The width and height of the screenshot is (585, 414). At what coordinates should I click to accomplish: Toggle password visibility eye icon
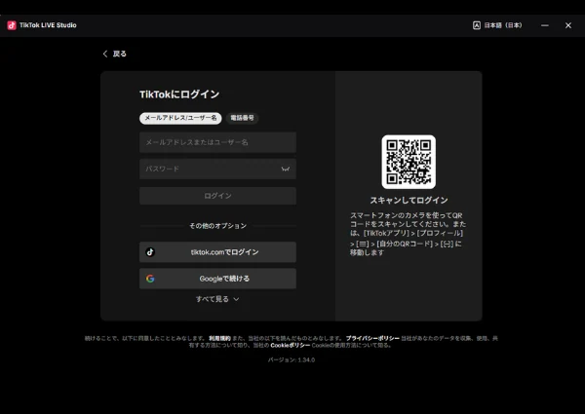(x=286, y=169)
